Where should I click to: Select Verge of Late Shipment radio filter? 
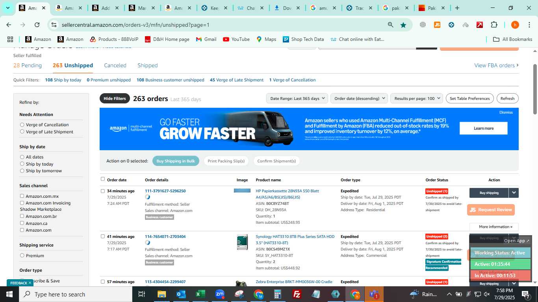22,132
